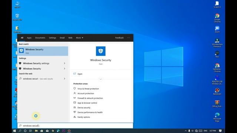Click the large Windows Security shield icon
Screen dimensions: 237x133
click(x=101, y=51)
